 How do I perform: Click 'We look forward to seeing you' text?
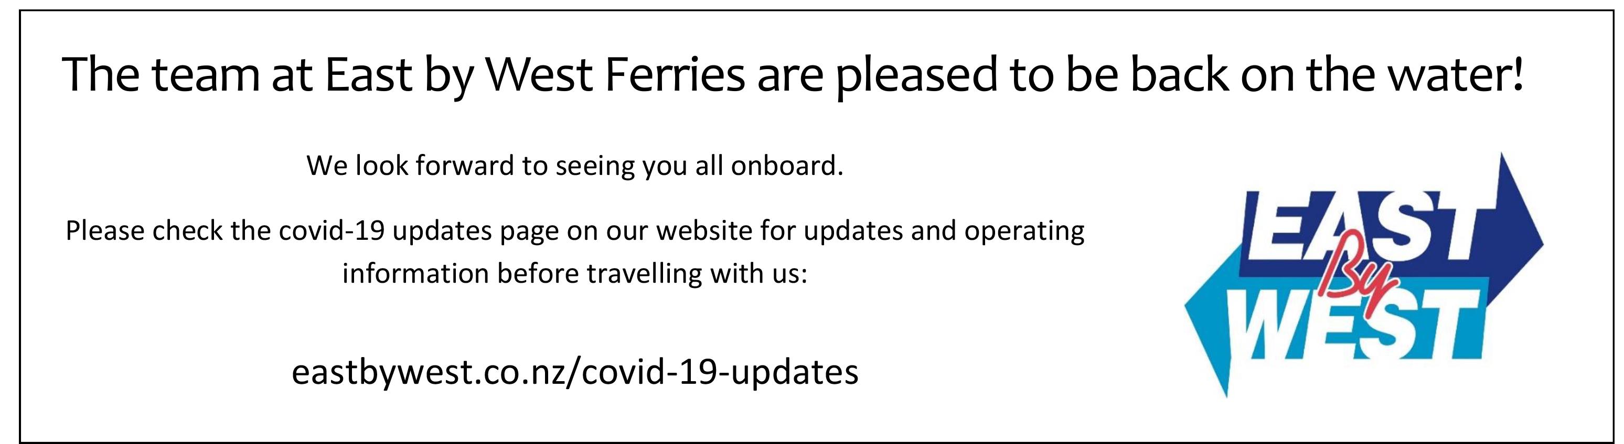[x=575, y=166]
